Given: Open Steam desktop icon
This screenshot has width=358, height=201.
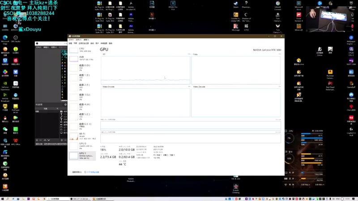Looking at the screenshot, I should 236,4.
